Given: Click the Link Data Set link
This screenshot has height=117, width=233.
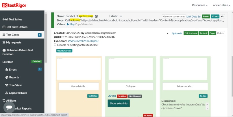Looking at the screenshot, I should tap(194, 16).
